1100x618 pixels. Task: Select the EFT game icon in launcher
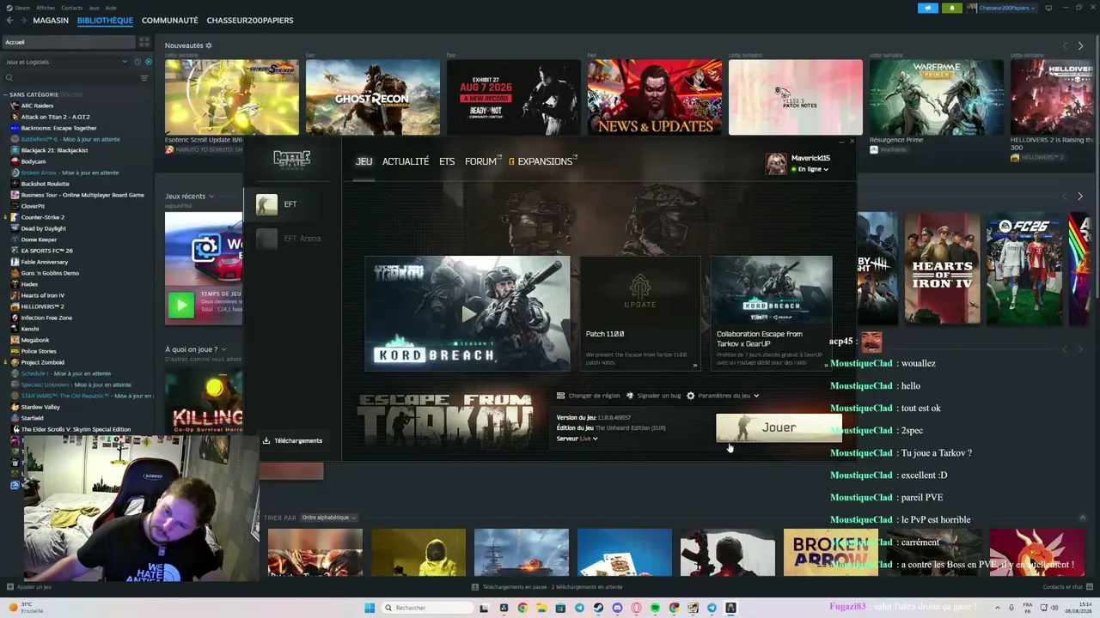point(266,204)
